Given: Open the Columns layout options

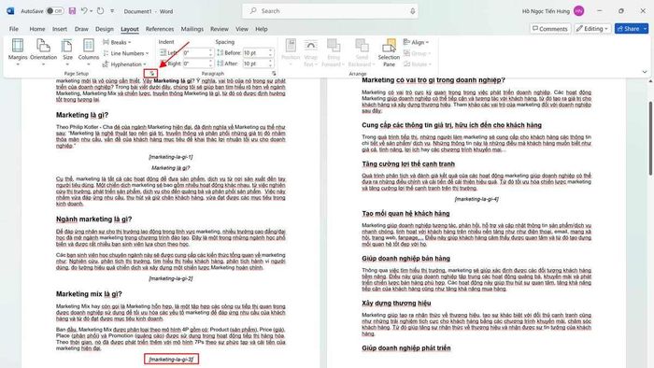Looking at the screenshot, I should [x=89, y=51].
